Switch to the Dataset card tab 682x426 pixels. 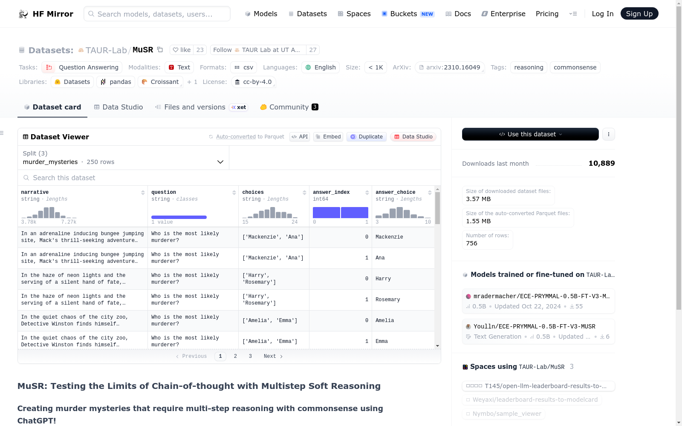pyautogui.click(x=52, y=107)
